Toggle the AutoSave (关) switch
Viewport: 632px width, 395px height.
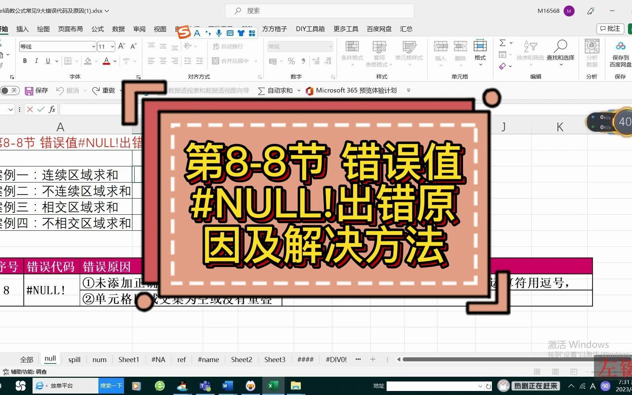[9, 90]
